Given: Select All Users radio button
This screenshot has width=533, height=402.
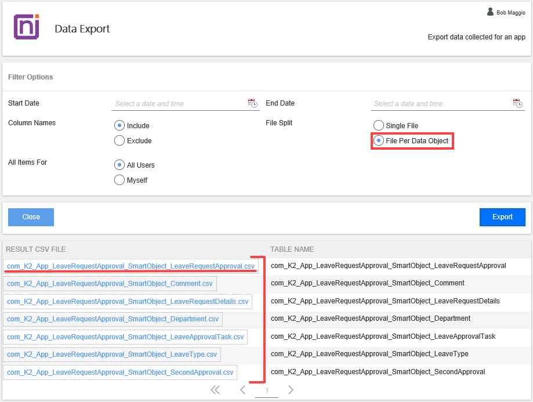Looking at the screenshot, I should coord(119,165).
